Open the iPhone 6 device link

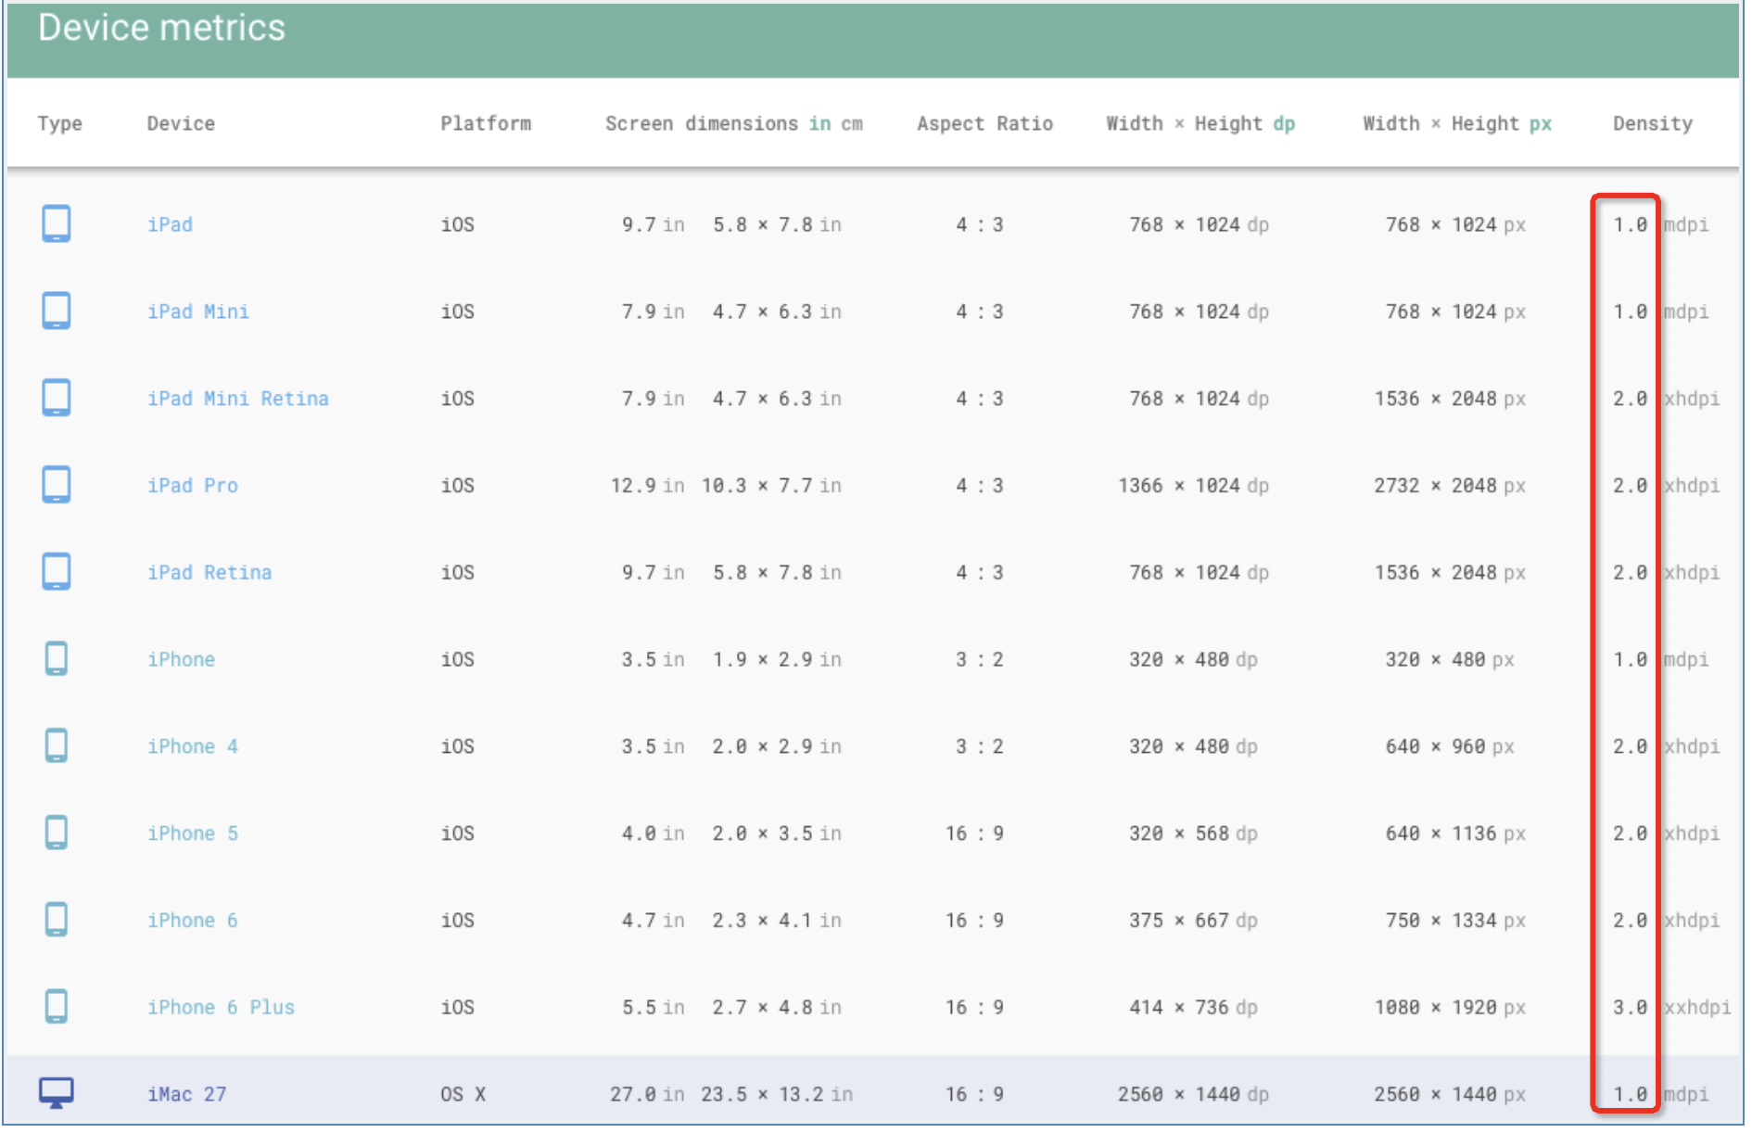coord(193,921)
